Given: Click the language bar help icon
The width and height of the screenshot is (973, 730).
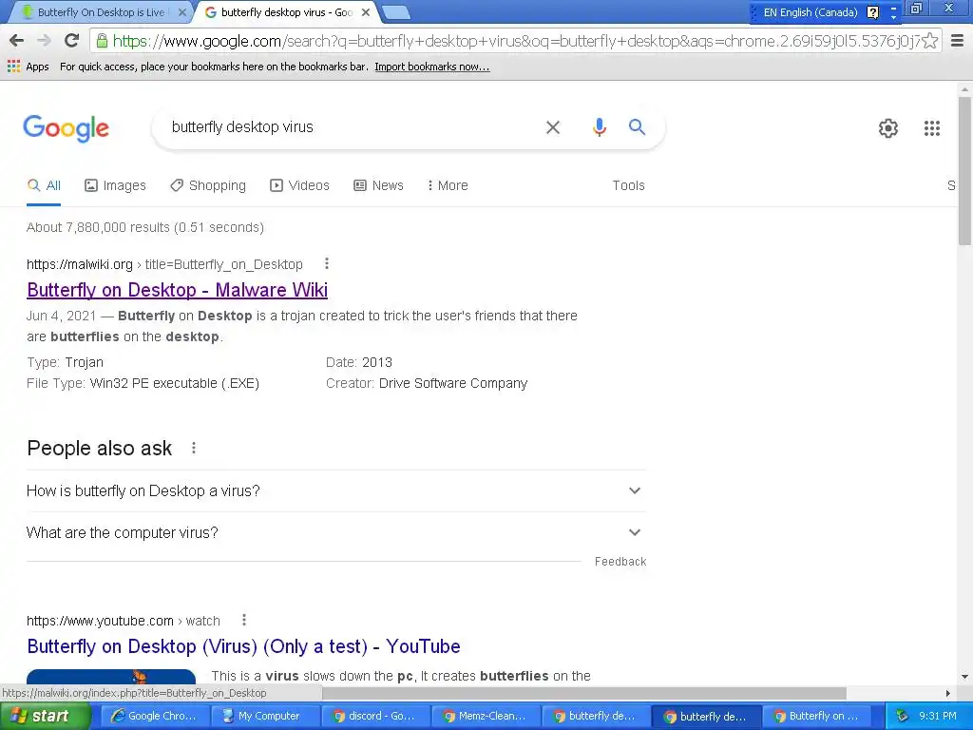Looking at the screenshot, I should 872,11.
